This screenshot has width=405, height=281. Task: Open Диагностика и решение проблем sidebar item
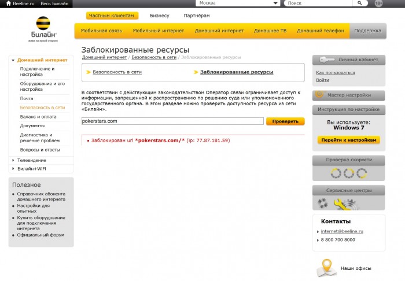pos(40,138)
